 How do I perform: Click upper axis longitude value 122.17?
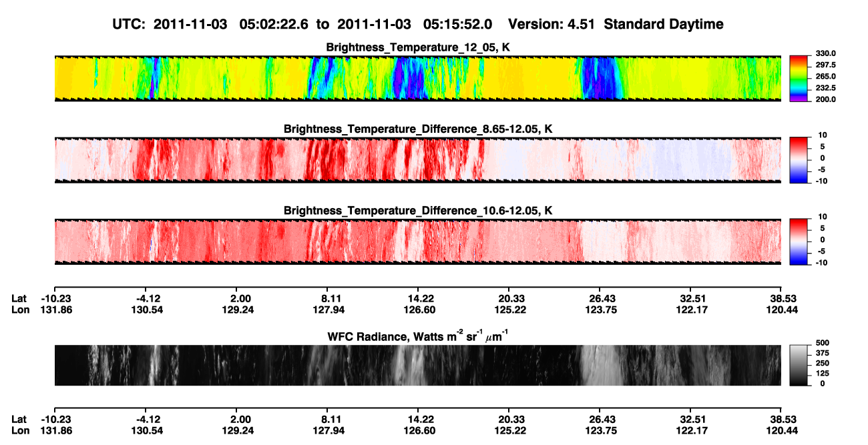(x=690, y=310)
